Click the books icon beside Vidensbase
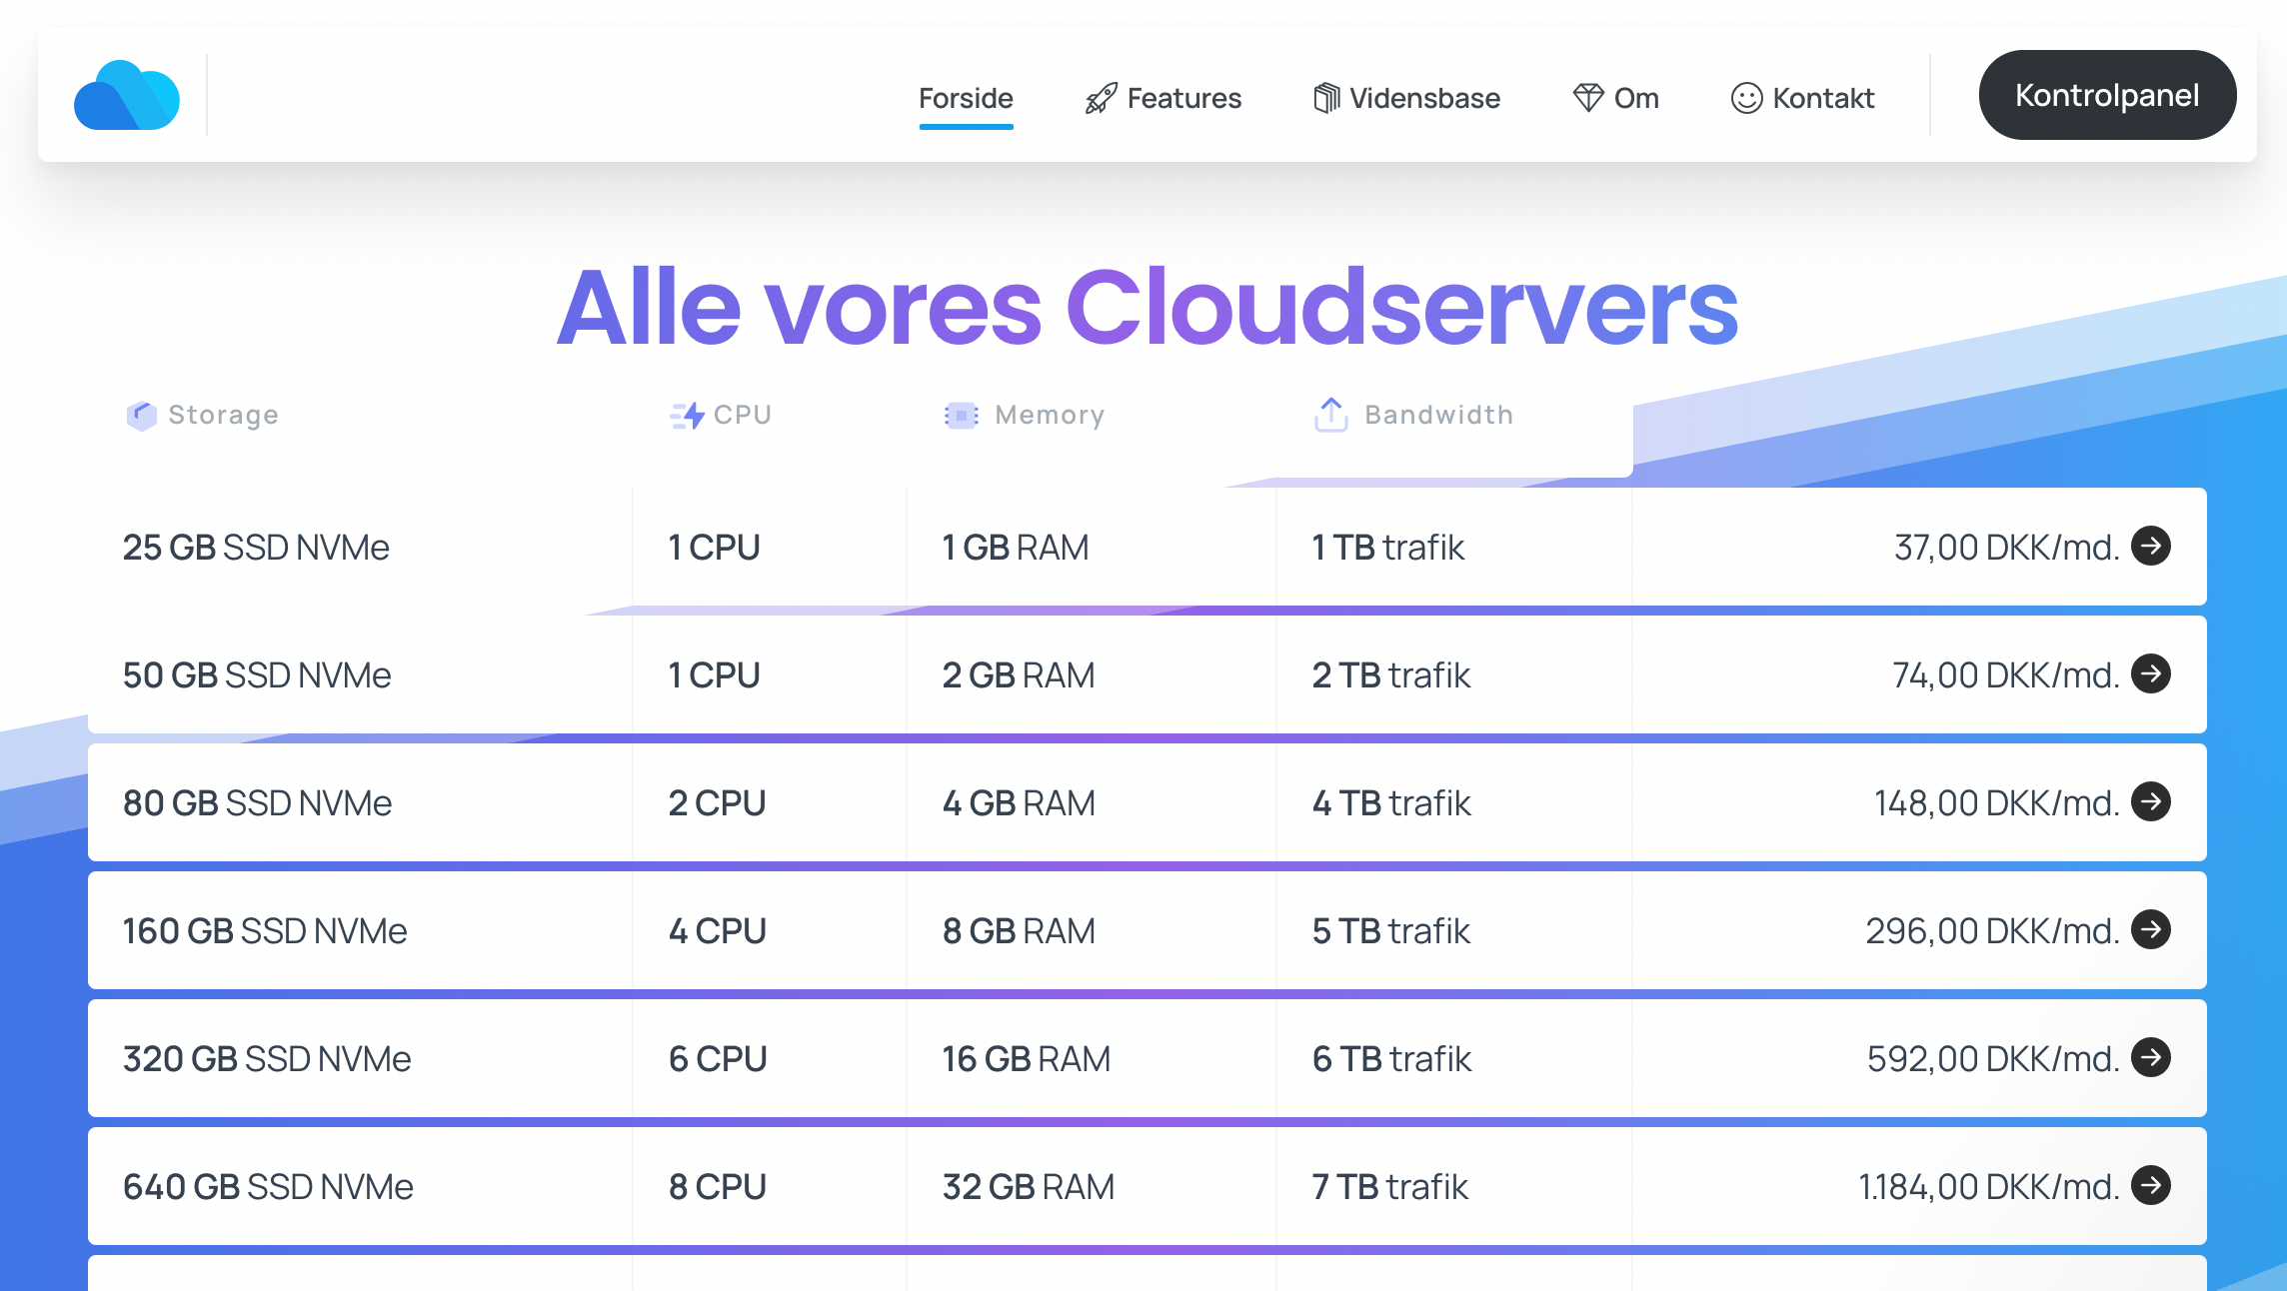Screen dimensions: 2287x1291 pos(1327,97)
